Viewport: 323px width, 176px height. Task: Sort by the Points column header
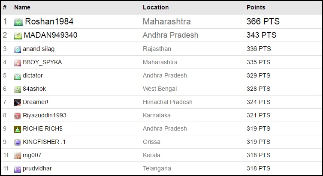pos(256,7)
